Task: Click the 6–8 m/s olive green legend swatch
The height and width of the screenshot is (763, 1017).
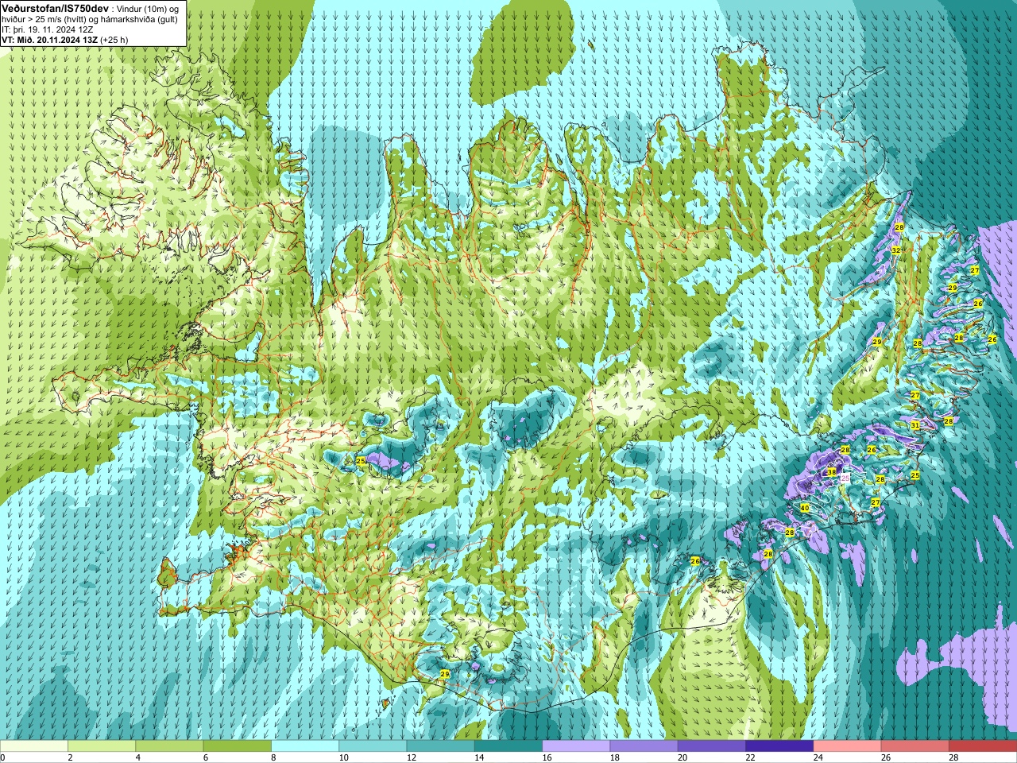Action: click(x=238, y=746)
